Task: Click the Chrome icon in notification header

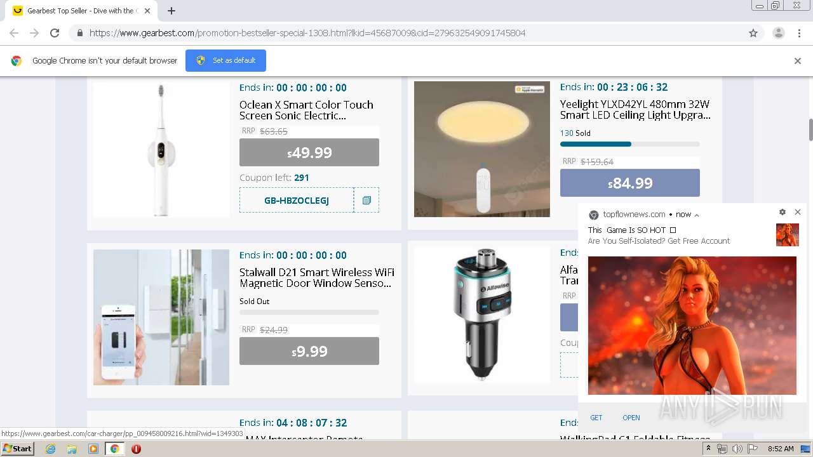Action: (x=594, y=215)
